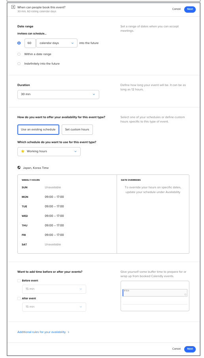204x358 pixels.
Task: Click the bottom Cancel button
Action: click(176, 349)
